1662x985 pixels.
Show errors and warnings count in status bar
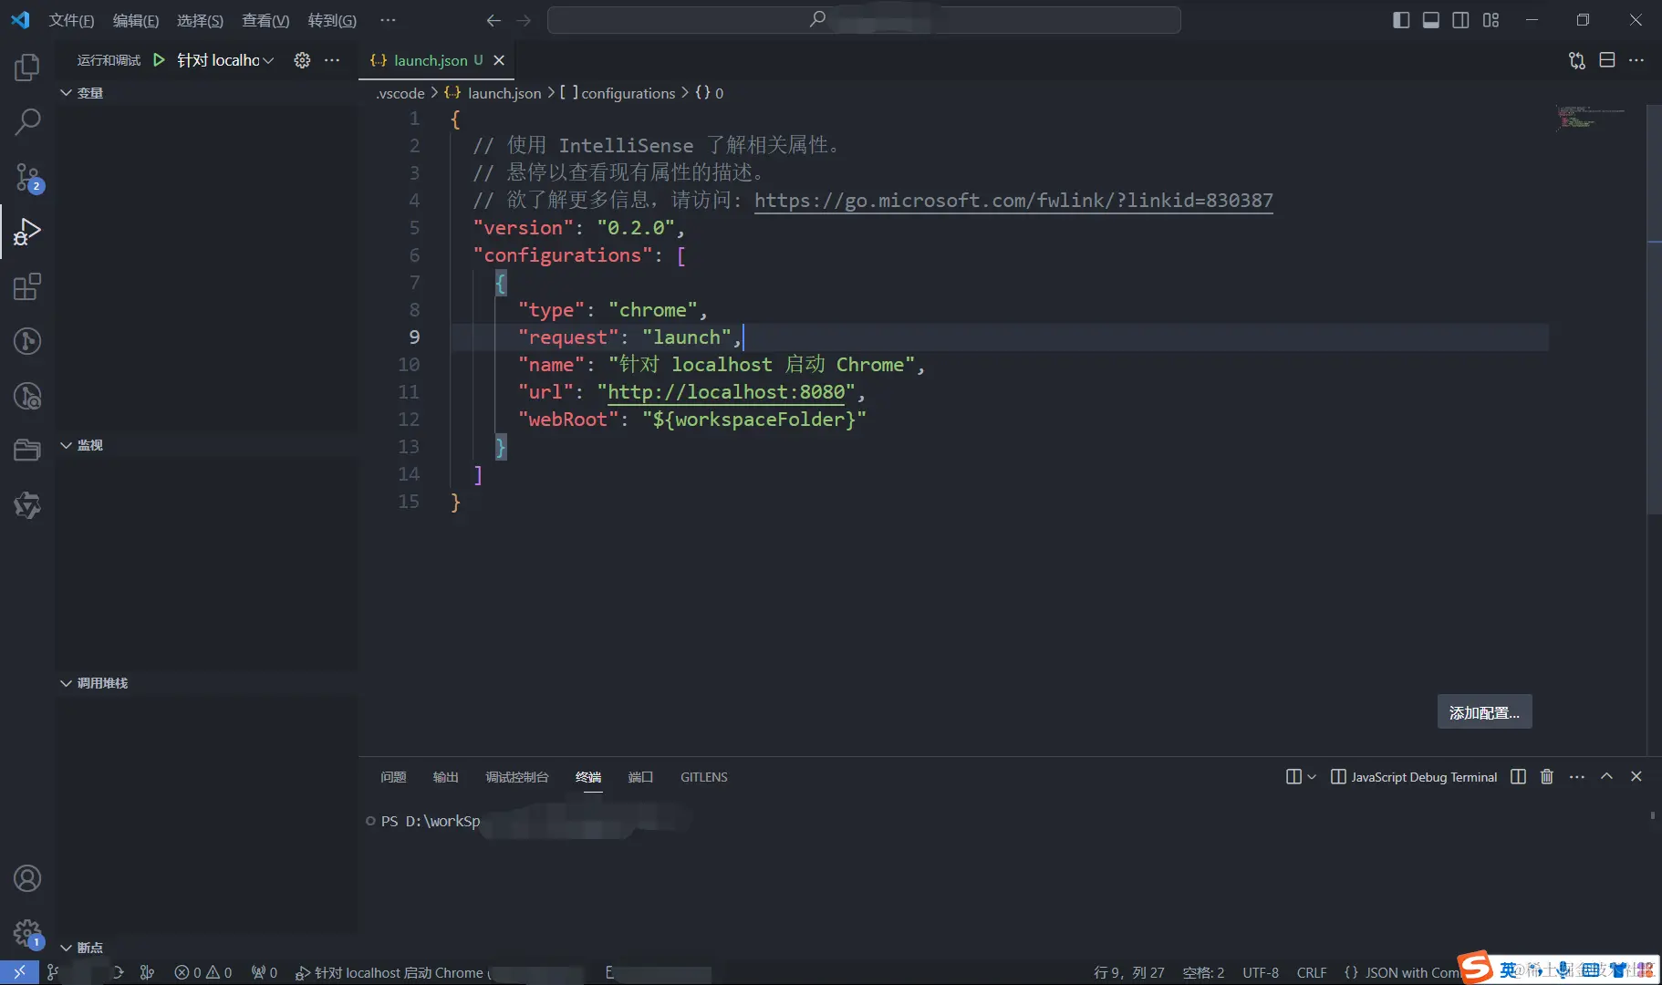pos(203,972)
